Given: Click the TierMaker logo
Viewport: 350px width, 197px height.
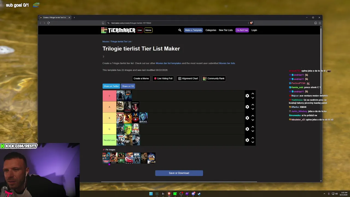Looking at the screenshot, I should click(118, 30).
